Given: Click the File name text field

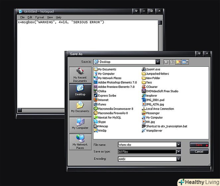Looking at the screenshot, I should pos(147,144).
